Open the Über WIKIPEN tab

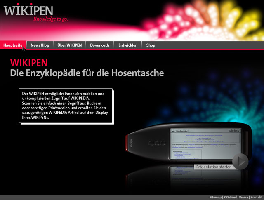pyautogui.click(x=70, y=45)
